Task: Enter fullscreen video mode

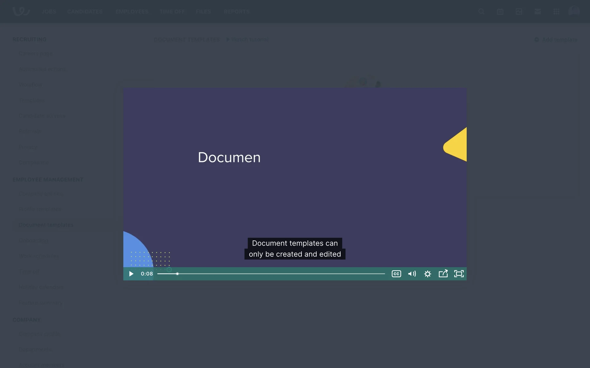Action: point(459,274)
